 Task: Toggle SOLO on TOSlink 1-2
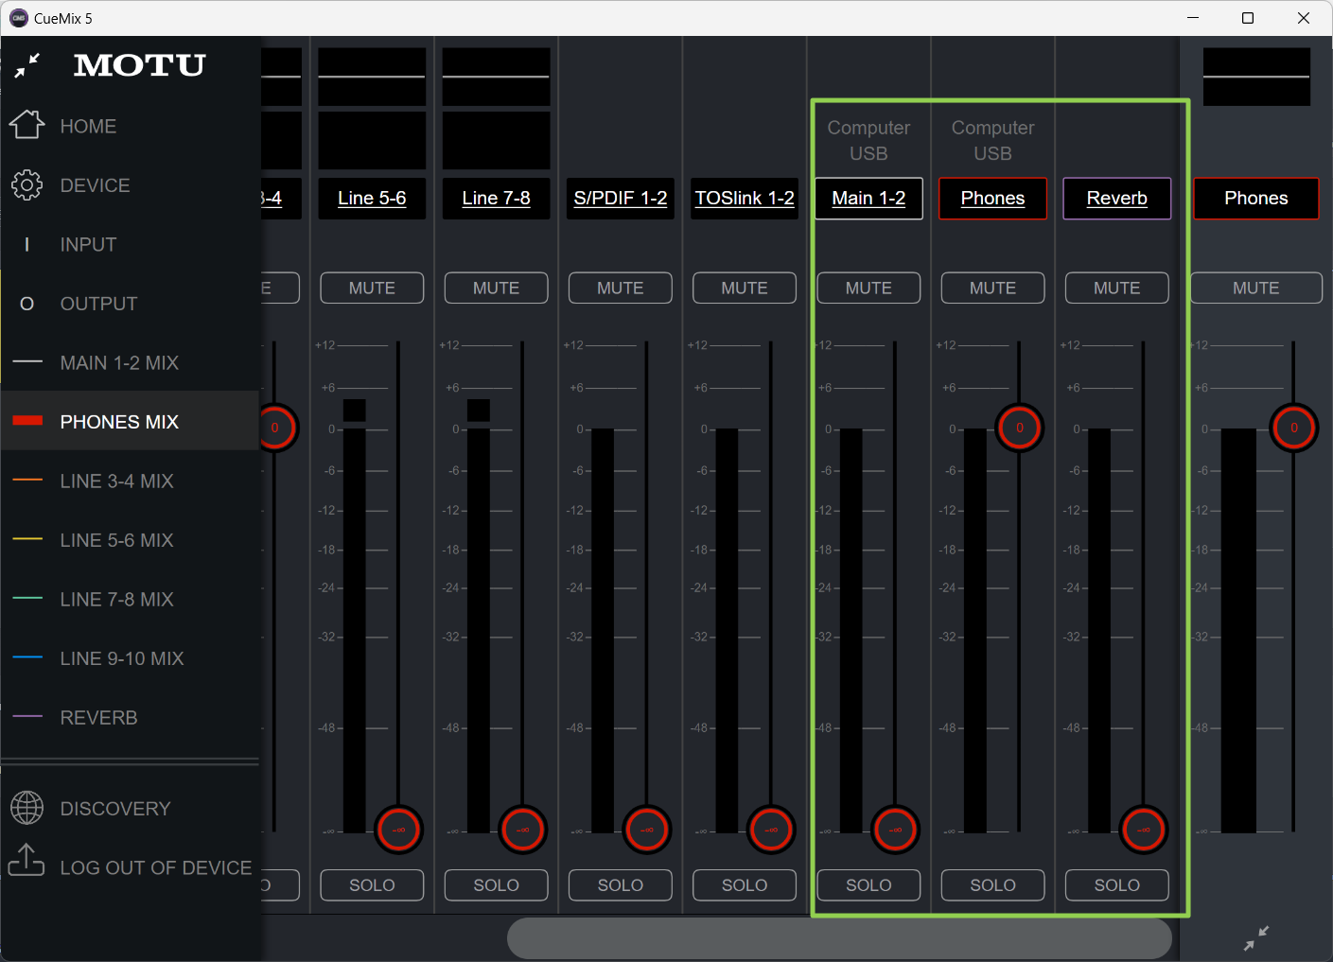(745, 885)
